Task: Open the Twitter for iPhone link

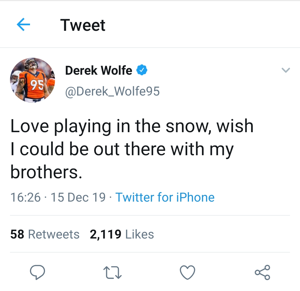Action: [165, 197]
